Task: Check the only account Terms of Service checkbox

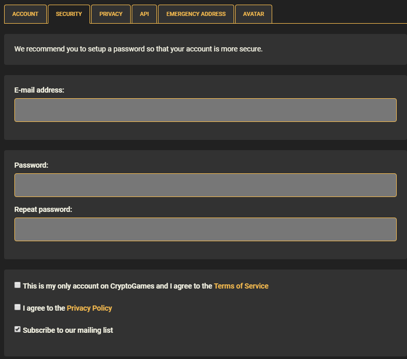Action: click(17, 285)
